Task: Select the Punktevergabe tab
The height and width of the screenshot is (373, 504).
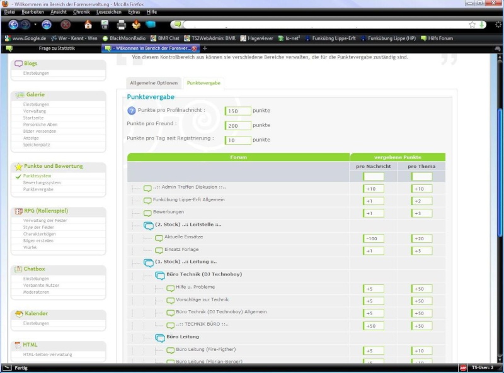Action: point(203,83)
